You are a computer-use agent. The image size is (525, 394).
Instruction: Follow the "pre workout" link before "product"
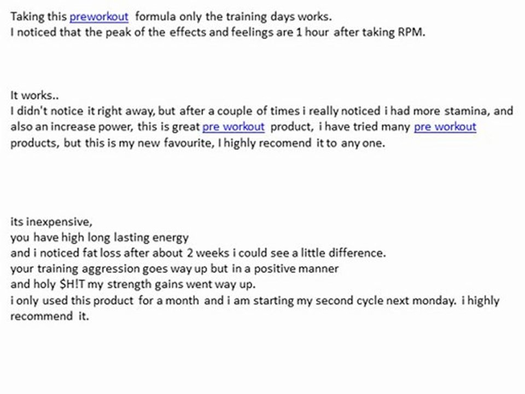click(234, 127)
